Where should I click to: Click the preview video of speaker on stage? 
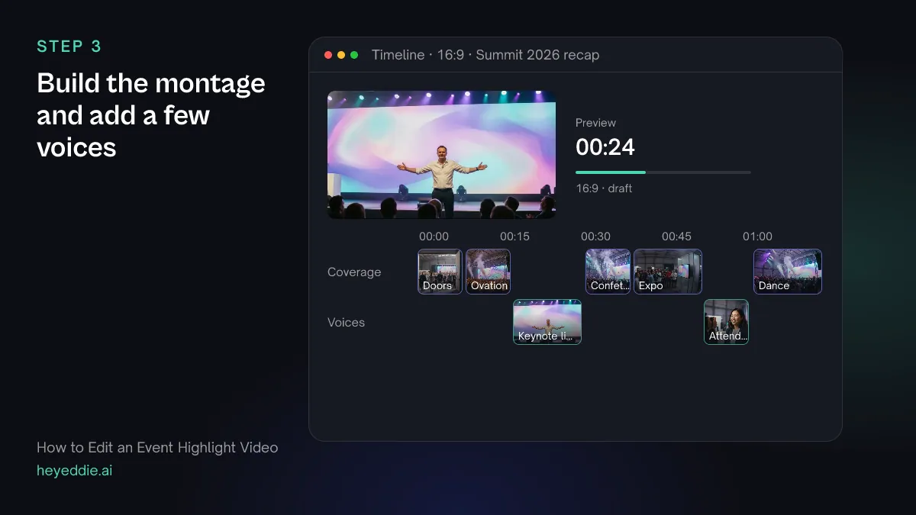coord(442,155)
